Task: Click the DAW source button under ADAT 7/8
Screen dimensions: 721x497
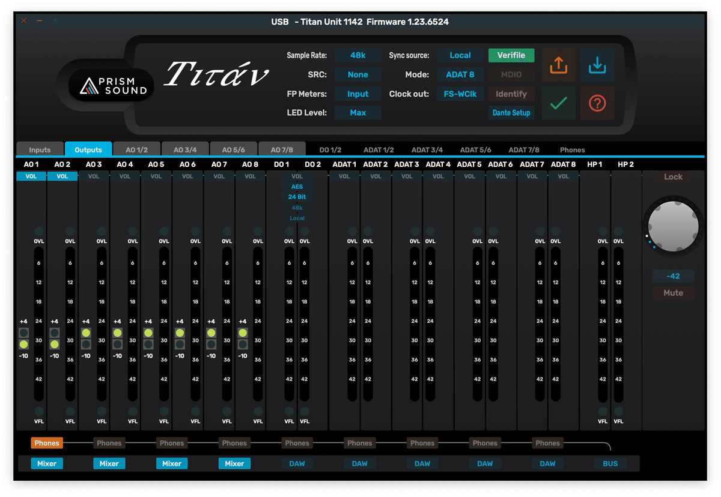Action: [547, 463]
